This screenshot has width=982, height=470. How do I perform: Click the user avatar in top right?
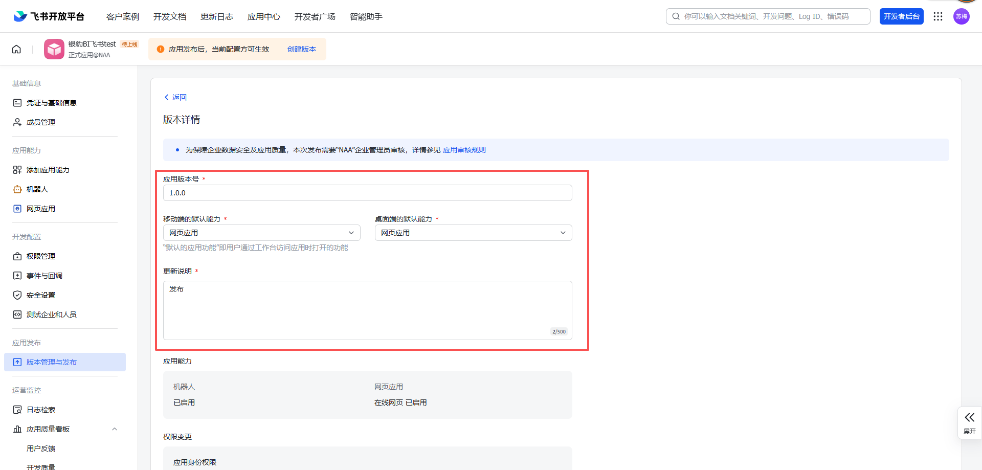[x=961, y=16]
